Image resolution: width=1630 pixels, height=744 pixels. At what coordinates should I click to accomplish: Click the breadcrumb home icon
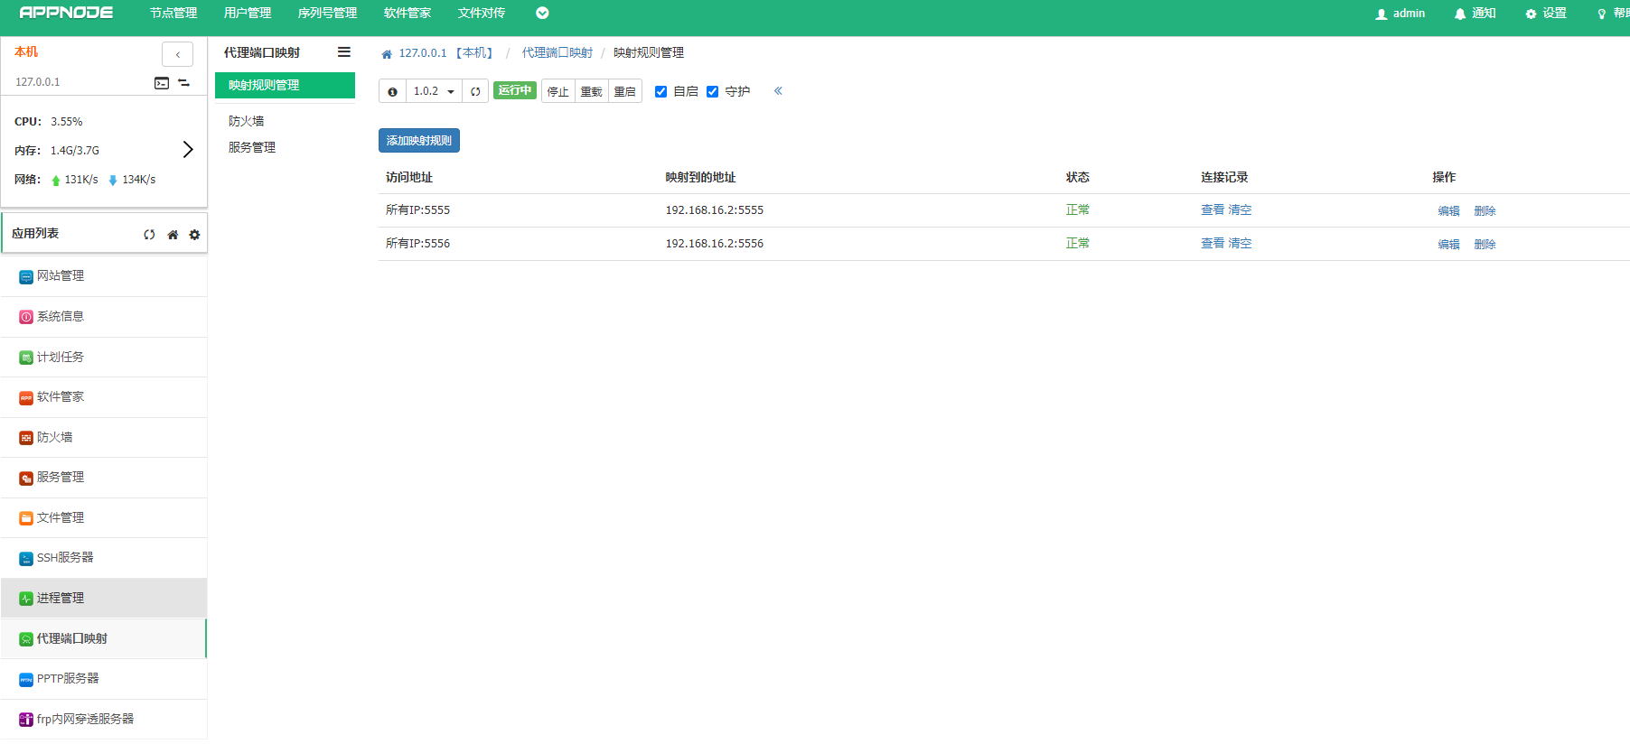click(387, 54)
